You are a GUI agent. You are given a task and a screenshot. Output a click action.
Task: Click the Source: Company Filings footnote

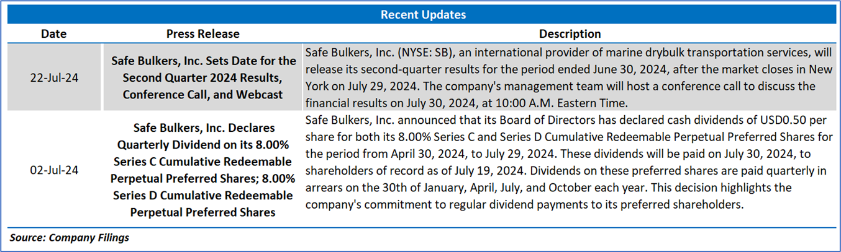[x=69, y=237]
